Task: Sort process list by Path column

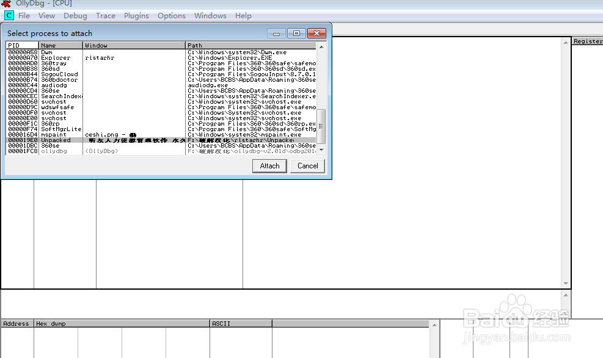Action: coord(250,45)
